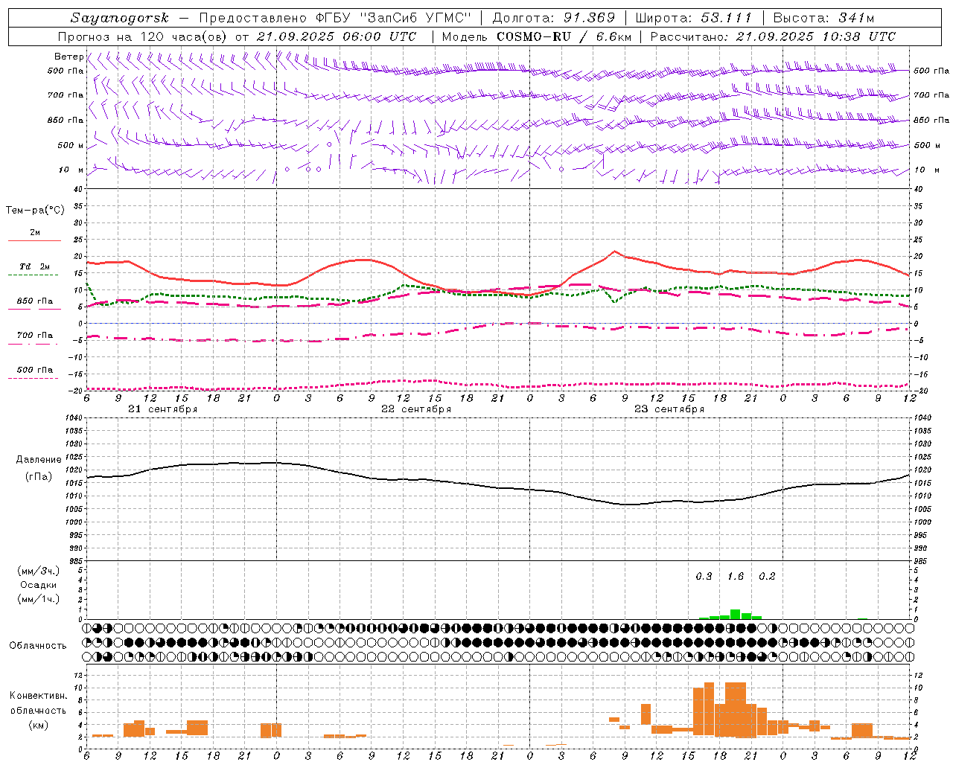This screenshot has width=953, height=762.
Task: Click the 'Предоставлено ФГБУ ЗапСиб УГМС' provider text
Action: [335, 18]
